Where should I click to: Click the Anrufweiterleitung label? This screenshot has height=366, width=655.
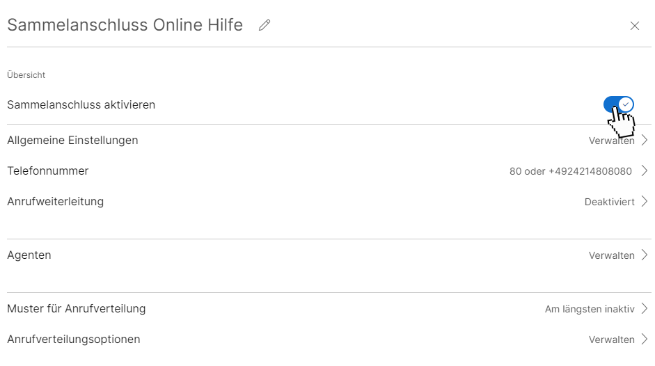pos(56,202)
